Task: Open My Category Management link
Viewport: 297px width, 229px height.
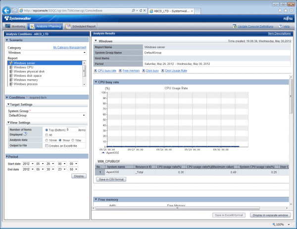Action: coord(69,47)
